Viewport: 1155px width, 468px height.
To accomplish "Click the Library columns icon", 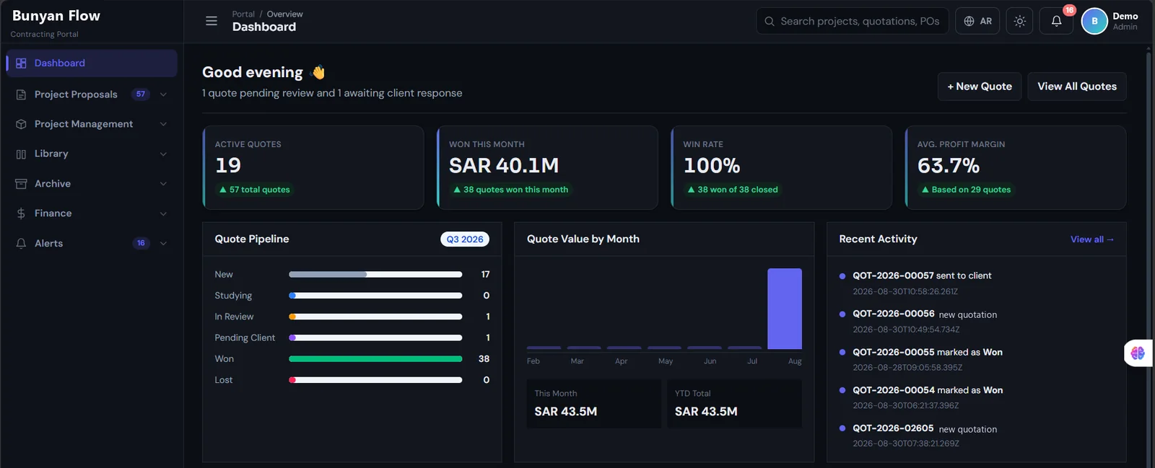I will 21,154.
